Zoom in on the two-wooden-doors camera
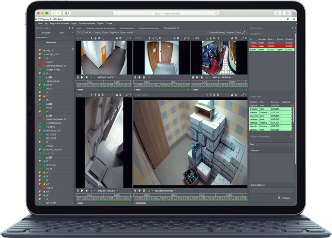The height and width of the screenshot is (238, 332). point(157,38)
